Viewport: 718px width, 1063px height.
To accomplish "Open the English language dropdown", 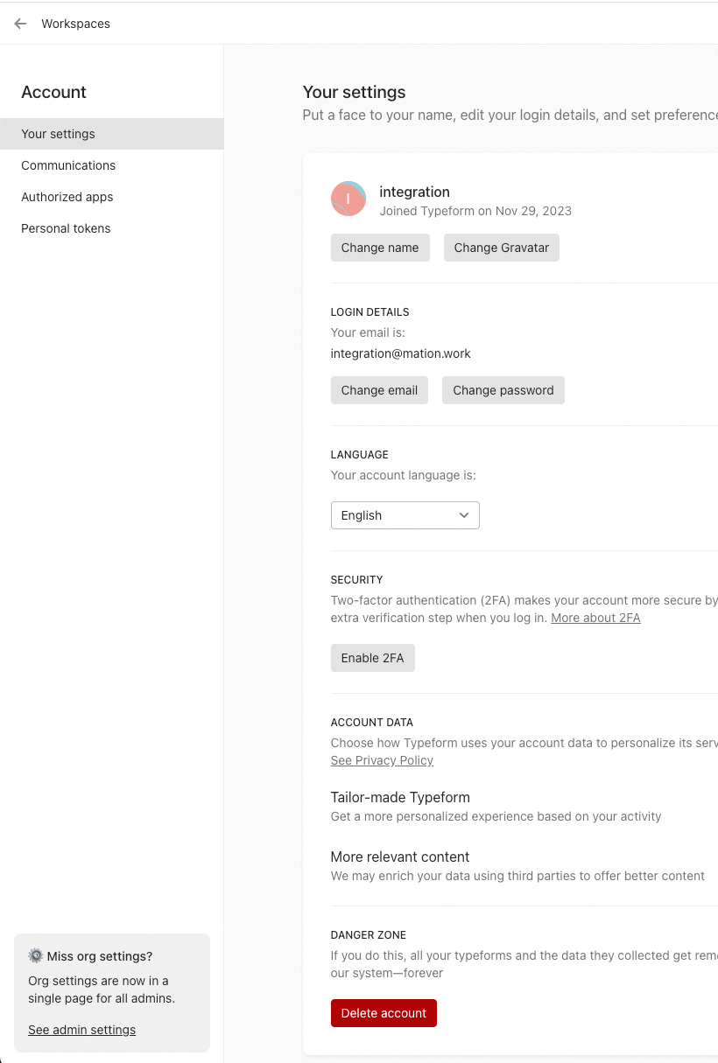I will pos(405,515).
